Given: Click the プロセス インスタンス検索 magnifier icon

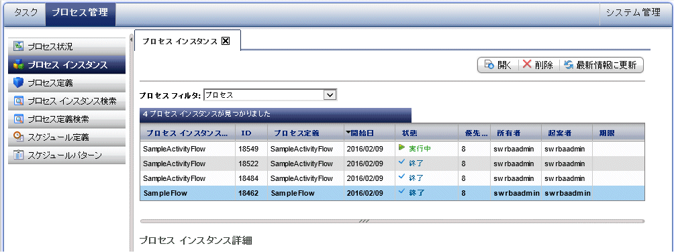Looking at the screenshot, I should tap(18, 101).
